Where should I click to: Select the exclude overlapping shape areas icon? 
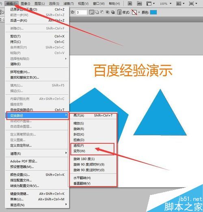(x=113, y=12)
